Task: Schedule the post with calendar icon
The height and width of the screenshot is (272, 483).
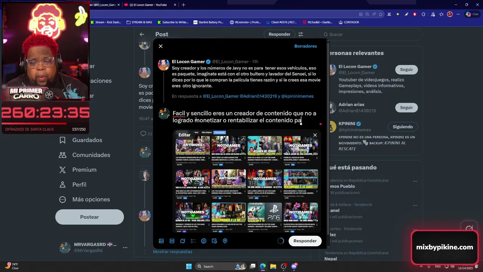Action: point(214,241)
